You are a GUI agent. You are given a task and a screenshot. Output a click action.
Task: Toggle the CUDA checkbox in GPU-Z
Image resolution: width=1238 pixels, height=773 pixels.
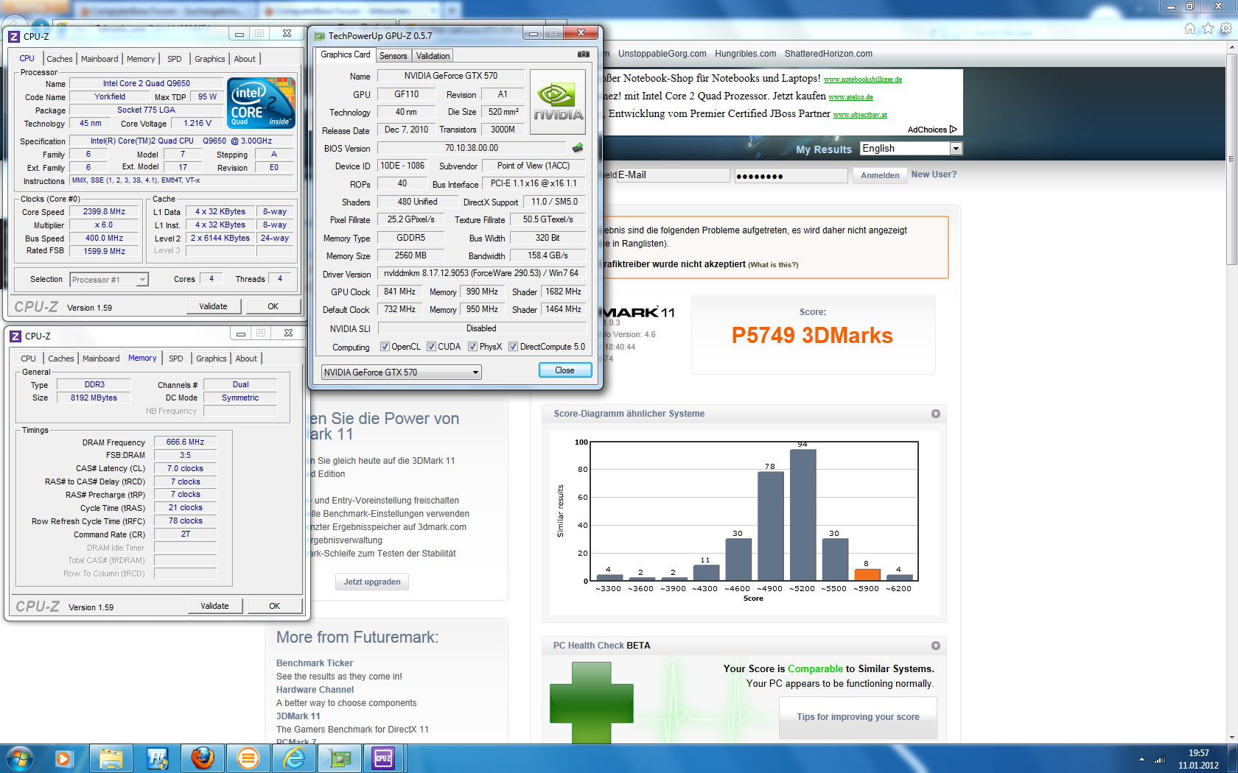pyautogui.click(x=431, y=347)
